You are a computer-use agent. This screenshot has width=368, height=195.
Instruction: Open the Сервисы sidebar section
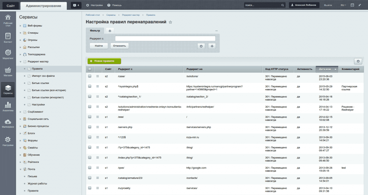click(x=8, y=90)
